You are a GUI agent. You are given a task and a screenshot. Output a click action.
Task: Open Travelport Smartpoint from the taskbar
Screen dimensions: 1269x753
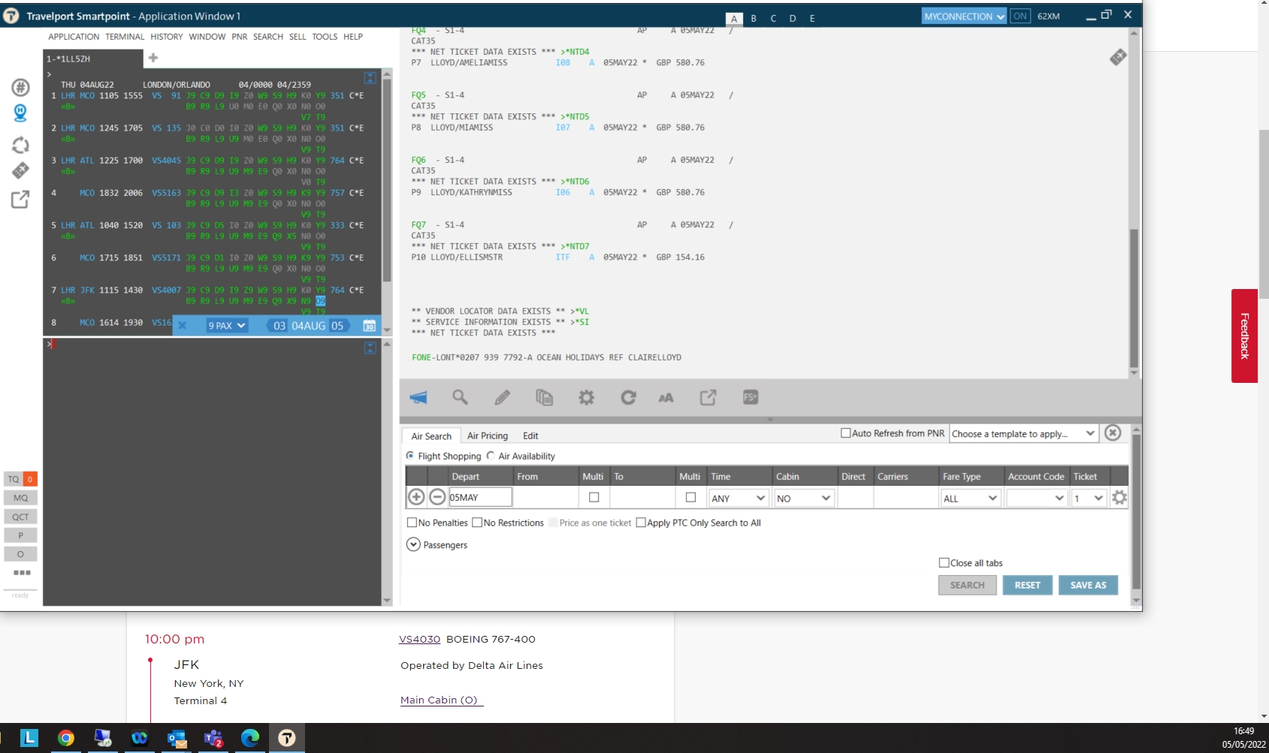click(287, 738)
